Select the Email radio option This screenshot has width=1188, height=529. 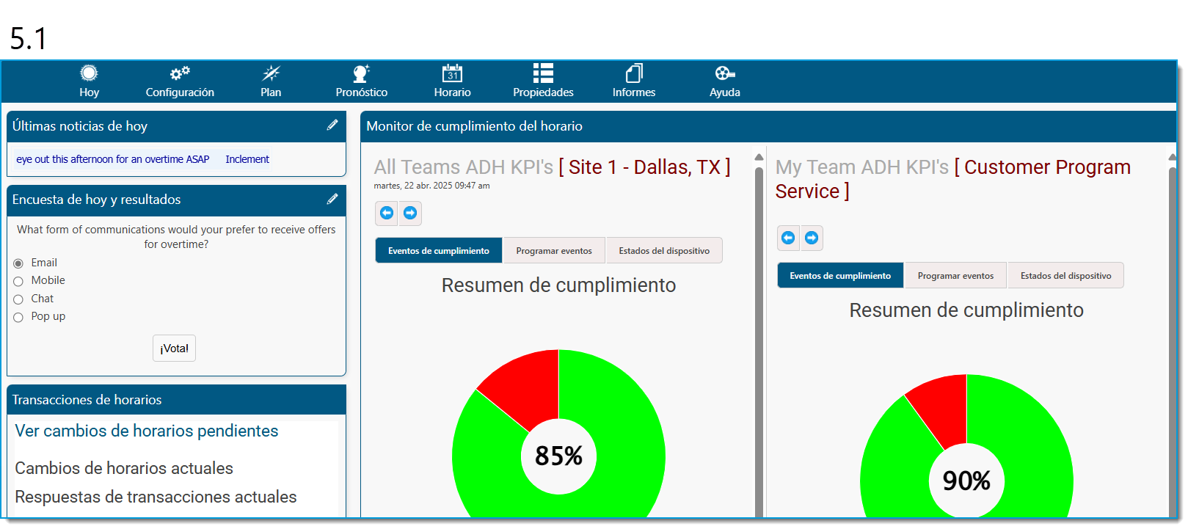(x=18, y=263)
